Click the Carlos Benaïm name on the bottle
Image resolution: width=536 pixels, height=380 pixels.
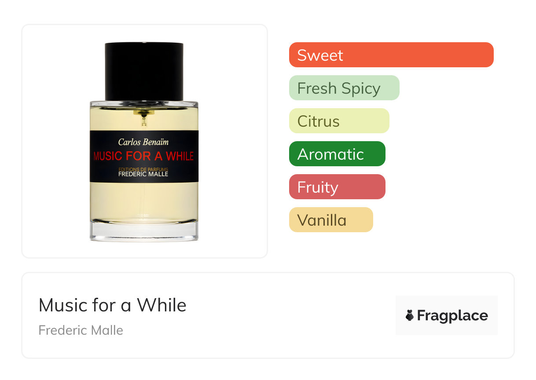[143, 142]
